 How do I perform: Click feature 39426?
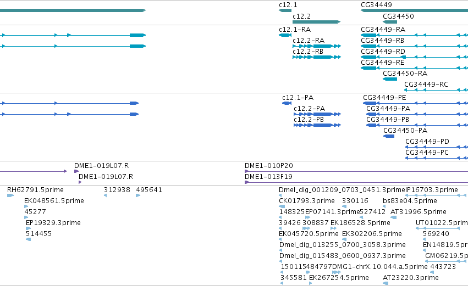pyautogui.click(x=280, y=228)
